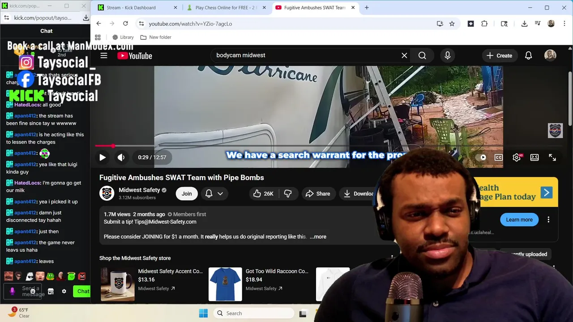Open Task View on taskbar
This screenshot has width=573, height=322.
pos(303,314)
